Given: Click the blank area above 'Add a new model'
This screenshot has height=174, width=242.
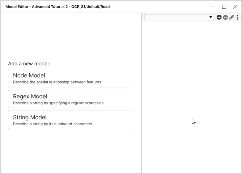Looking at the screenshot, I should pyautogui.click(x=71, y=37).
